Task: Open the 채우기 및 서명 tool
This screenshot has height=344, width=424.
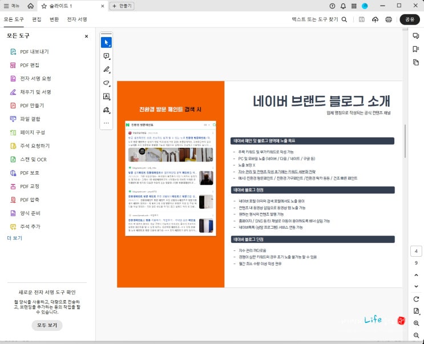Action: click(x=30, y=92)
